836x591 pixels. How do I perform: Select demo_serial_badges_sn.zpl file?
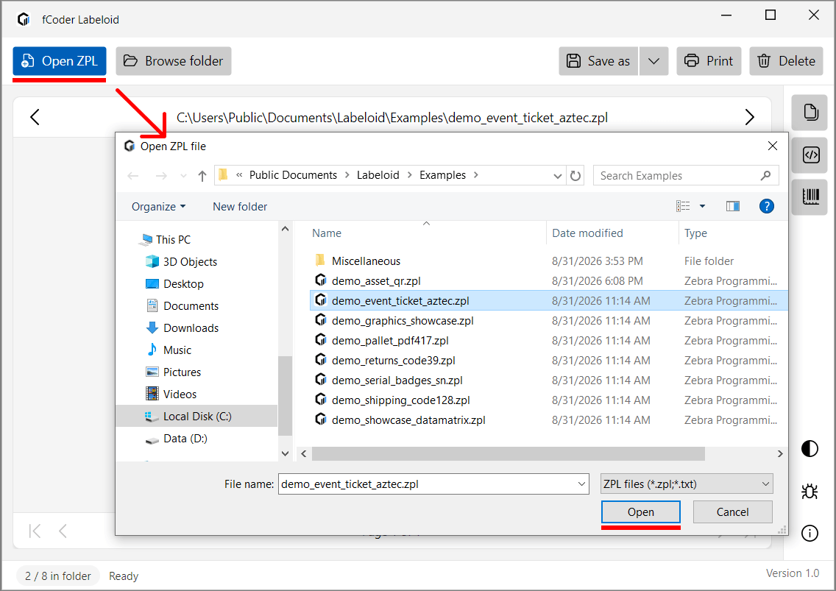click(x=549, y=381)
